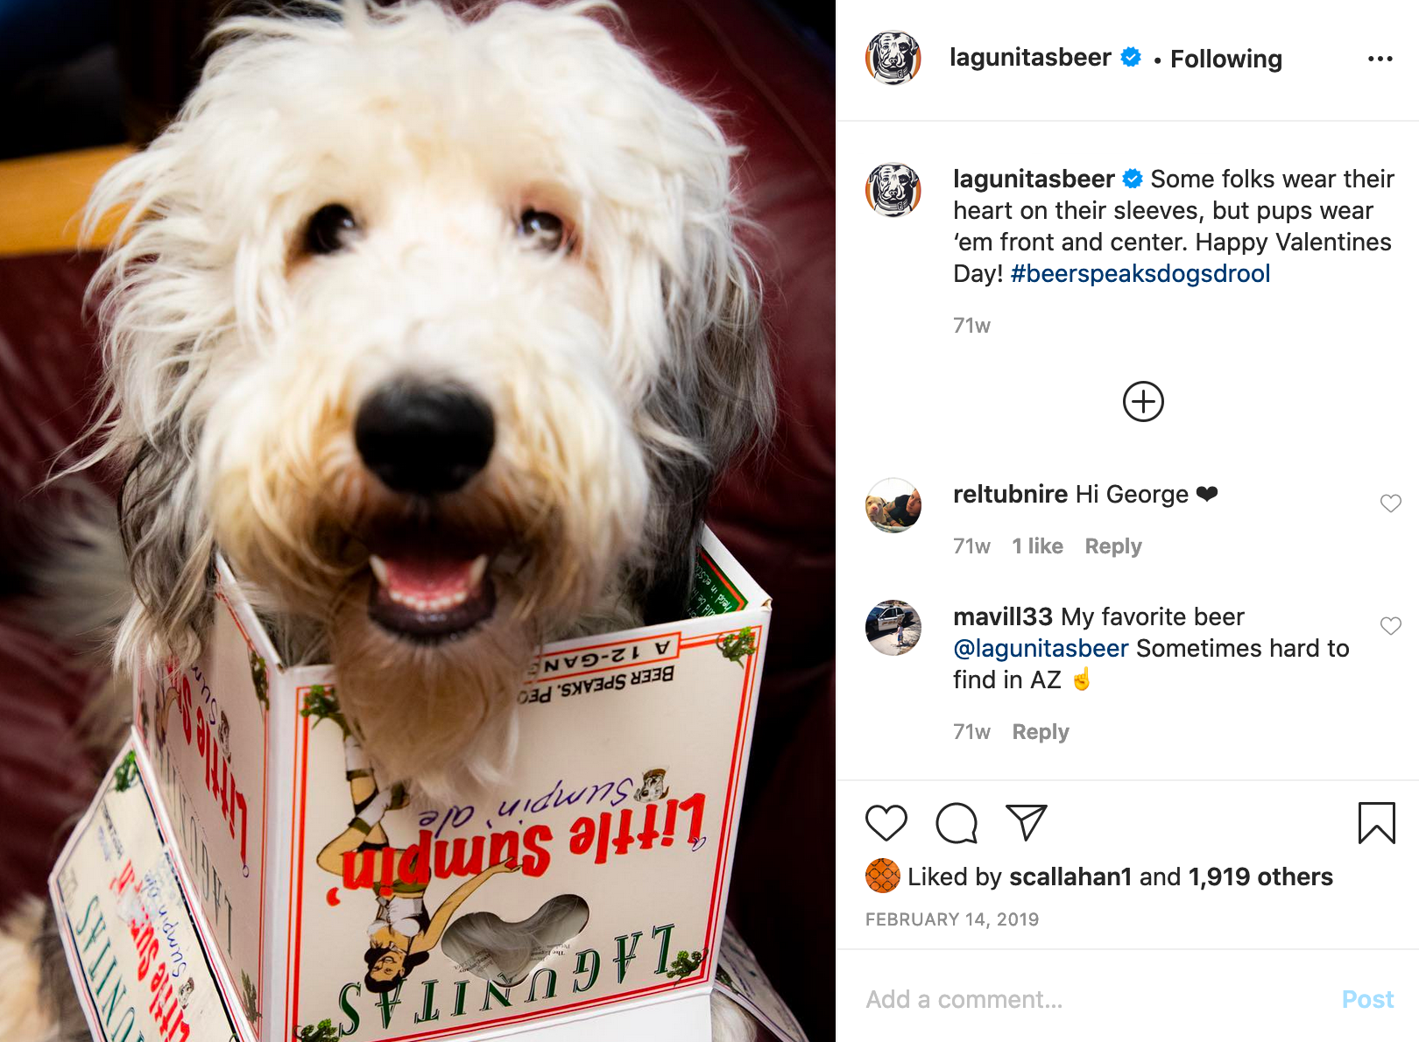Load more comments with the plus circle
The height and width of the screenshot is (1042, 1419).
1143,402
